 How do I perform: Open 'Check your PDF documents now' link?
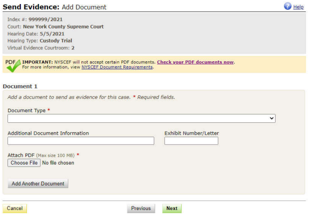tap(195, 62)
